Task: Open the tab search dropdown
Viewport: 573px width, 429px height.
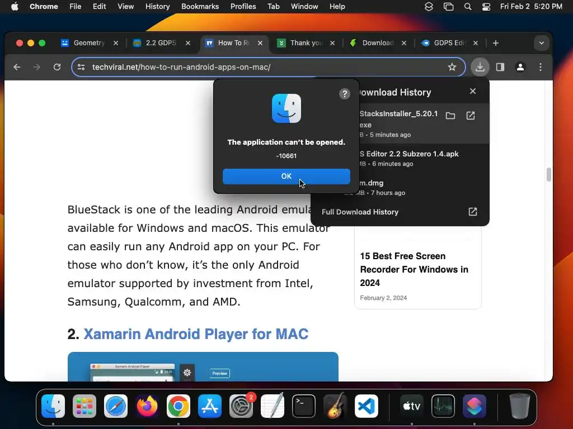Action: pos(542,43)
